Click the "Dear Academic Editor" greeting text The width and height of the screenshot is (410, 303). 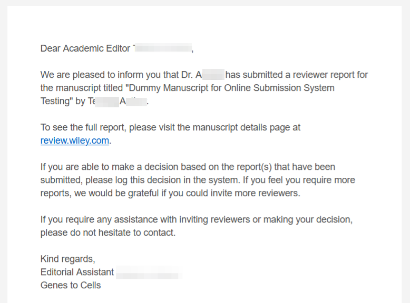85,48
